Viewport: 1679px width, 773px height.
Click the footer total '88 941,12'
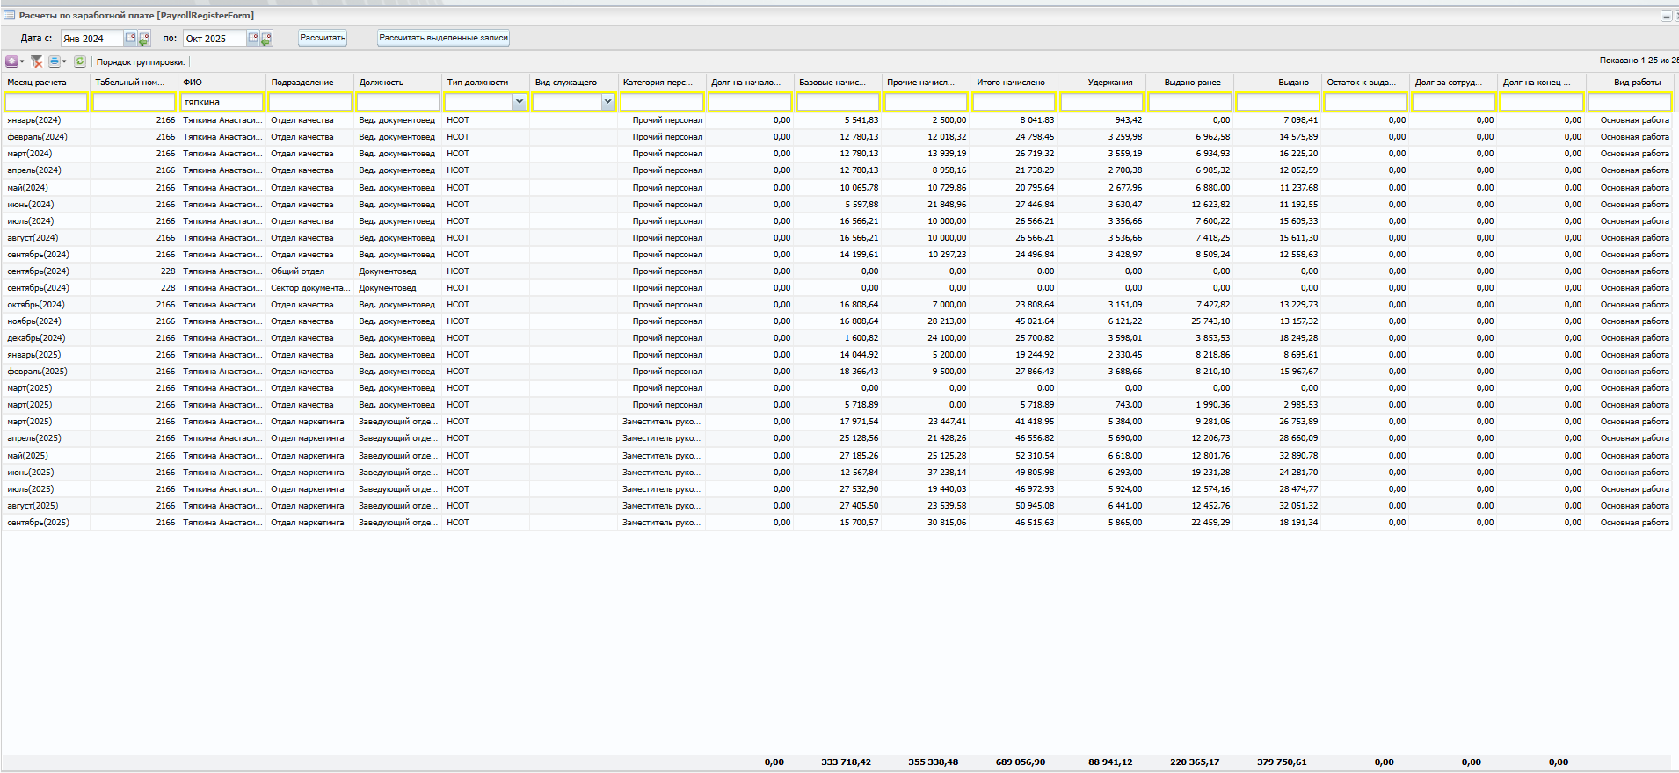click(x=1110, y=762)
